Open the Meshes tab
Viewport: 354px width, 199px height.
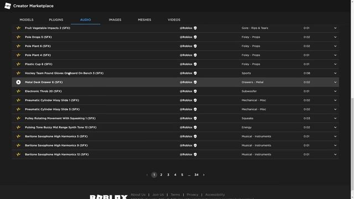point(144,20)
